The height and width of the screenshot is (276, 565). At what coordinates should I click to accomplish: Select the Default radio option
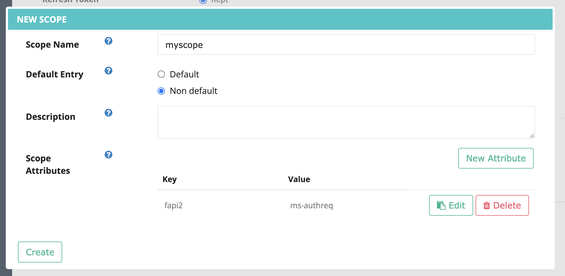click(161, 74)
